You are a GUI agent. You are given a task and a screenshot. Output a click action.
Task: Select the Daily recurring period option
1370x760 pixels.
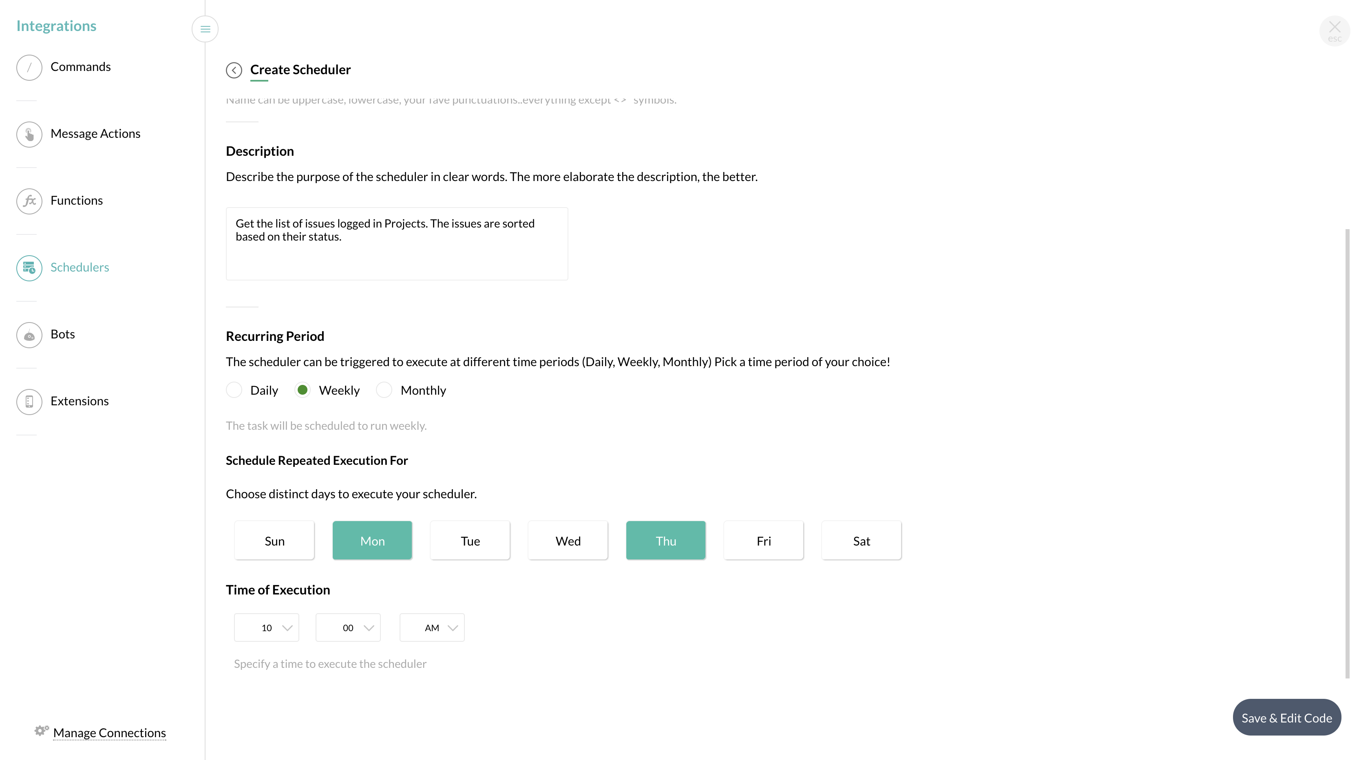click(234, 390)
